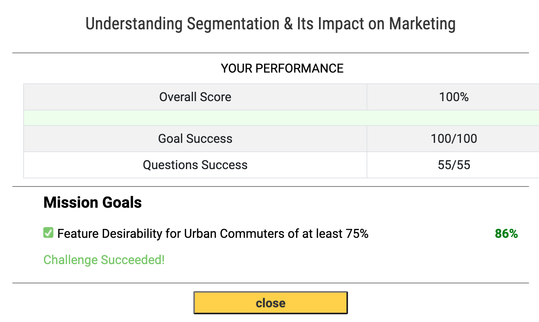Click the Challenge Succeeded! message
The height and width of the screenshot is (322, 539).
(x=104, y=260)
